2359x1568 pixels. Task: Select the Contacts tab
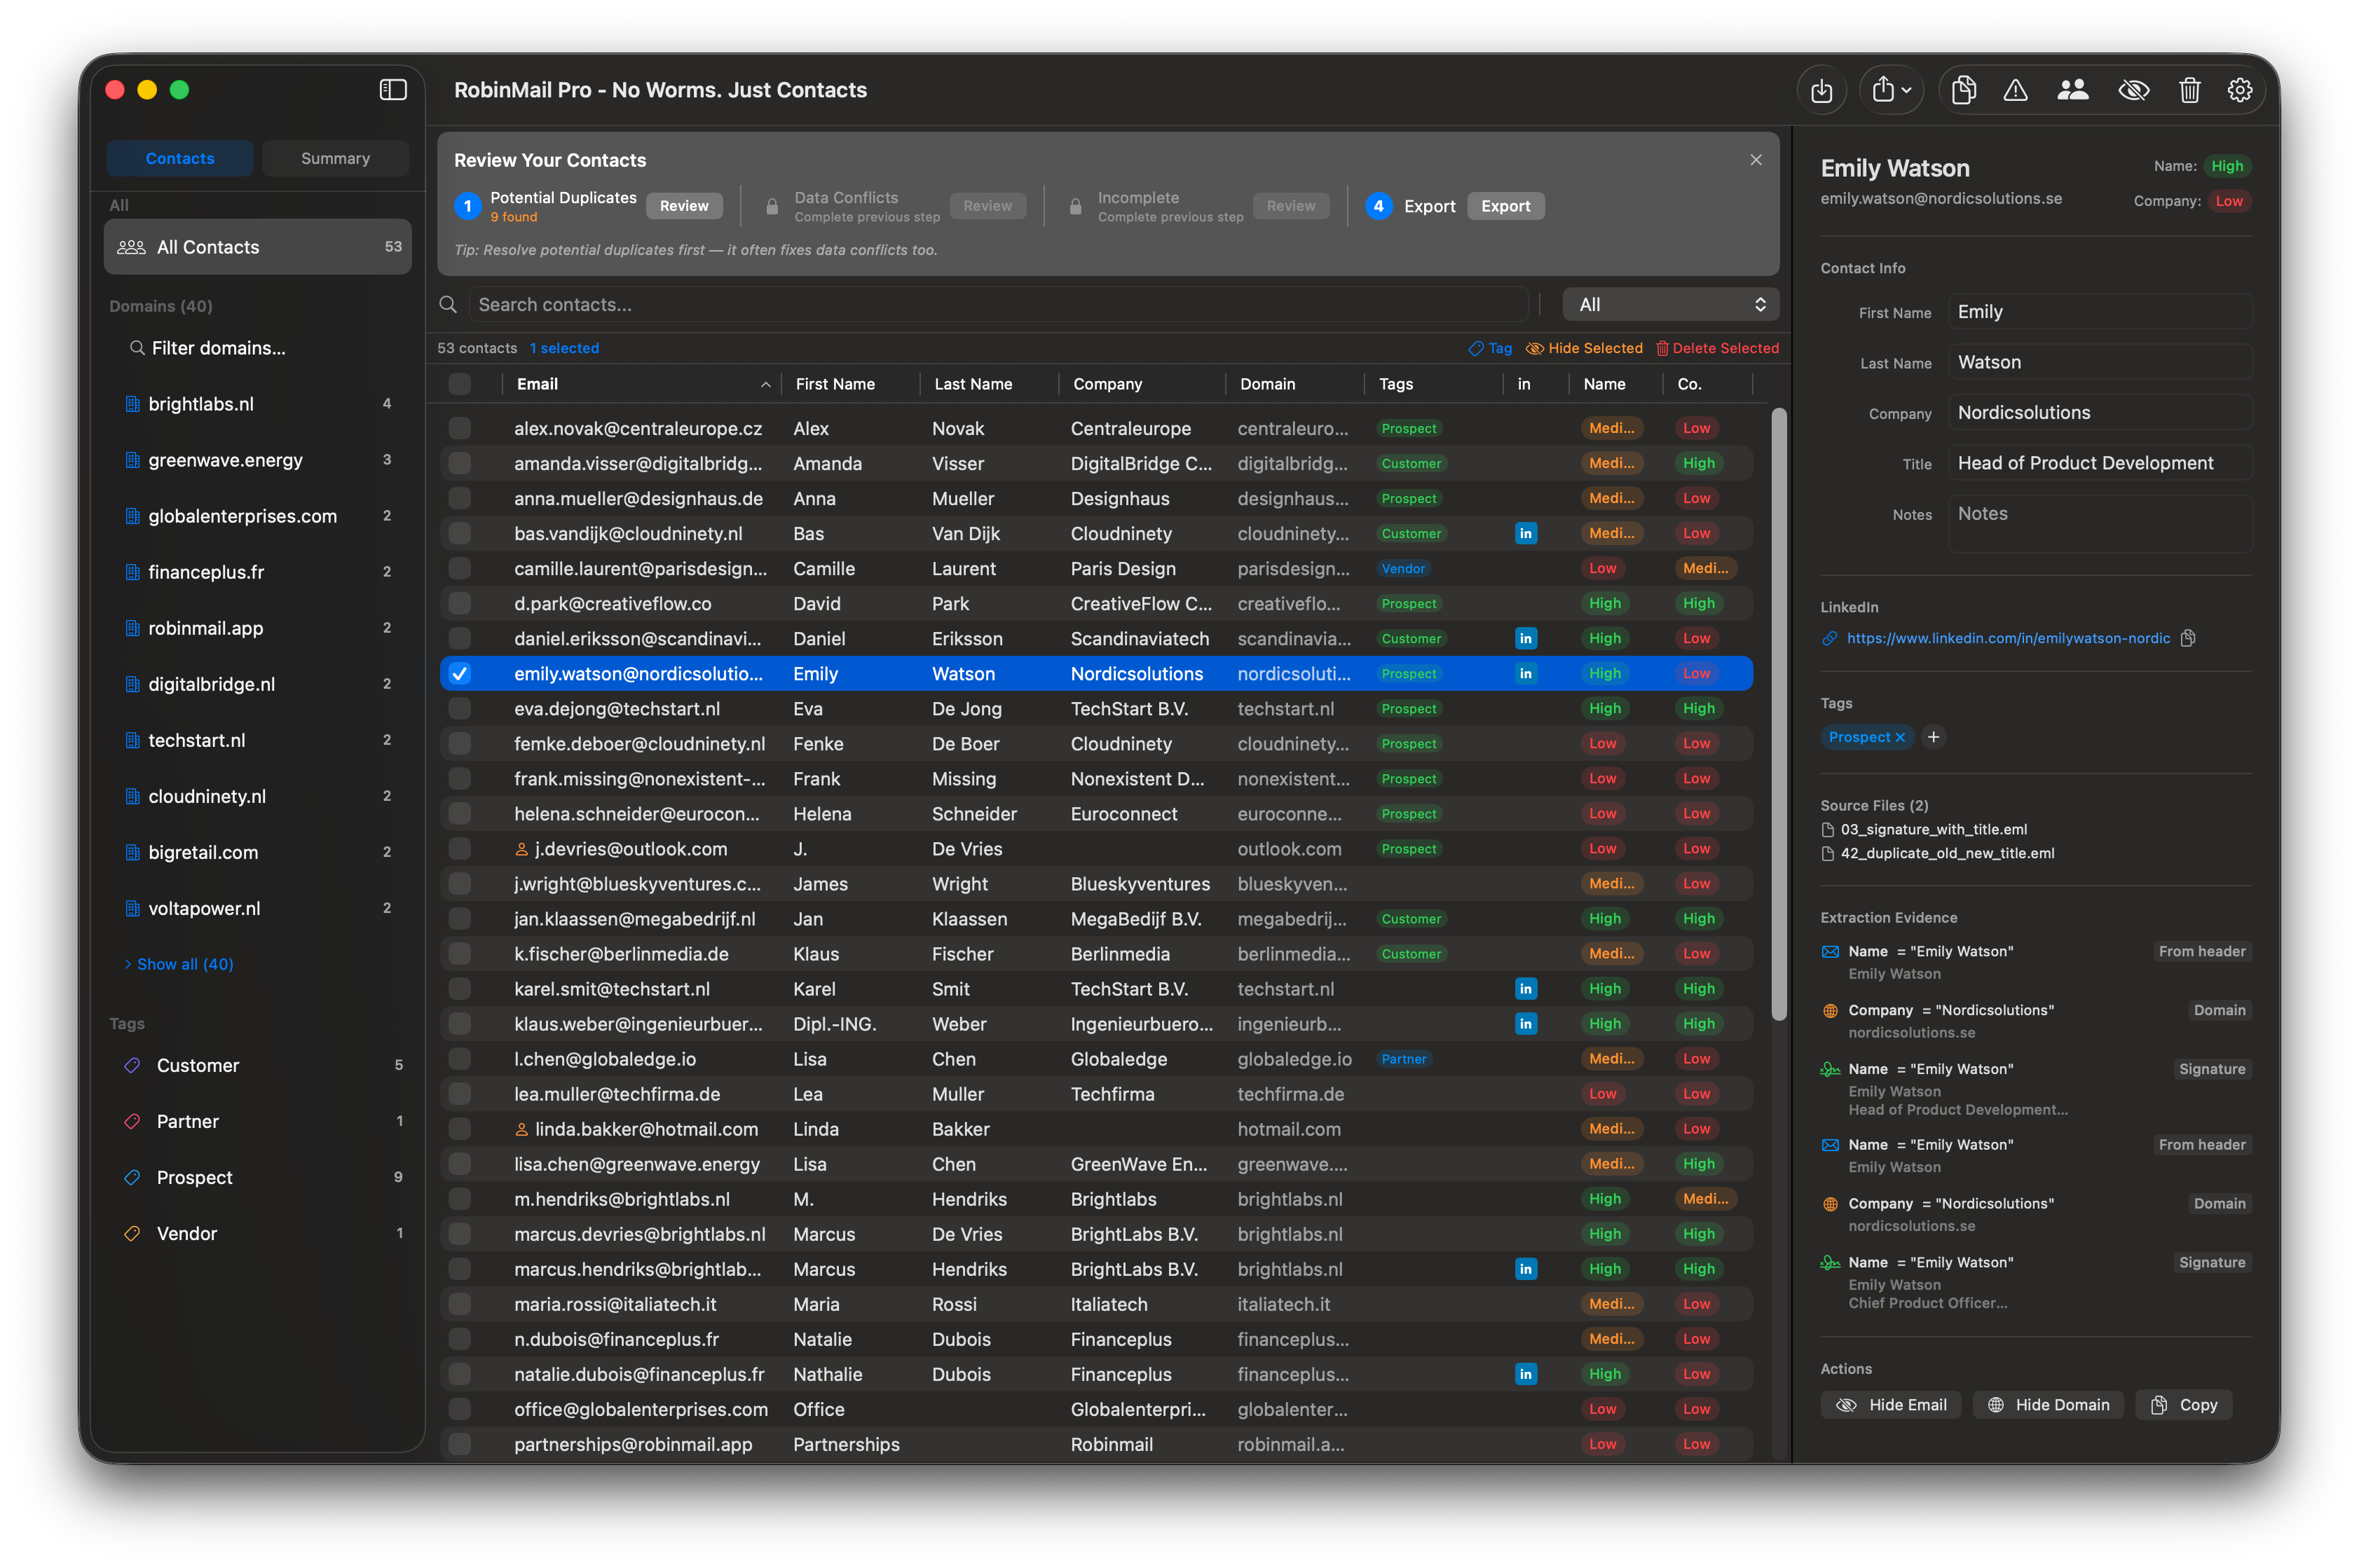tap(180, 158)
